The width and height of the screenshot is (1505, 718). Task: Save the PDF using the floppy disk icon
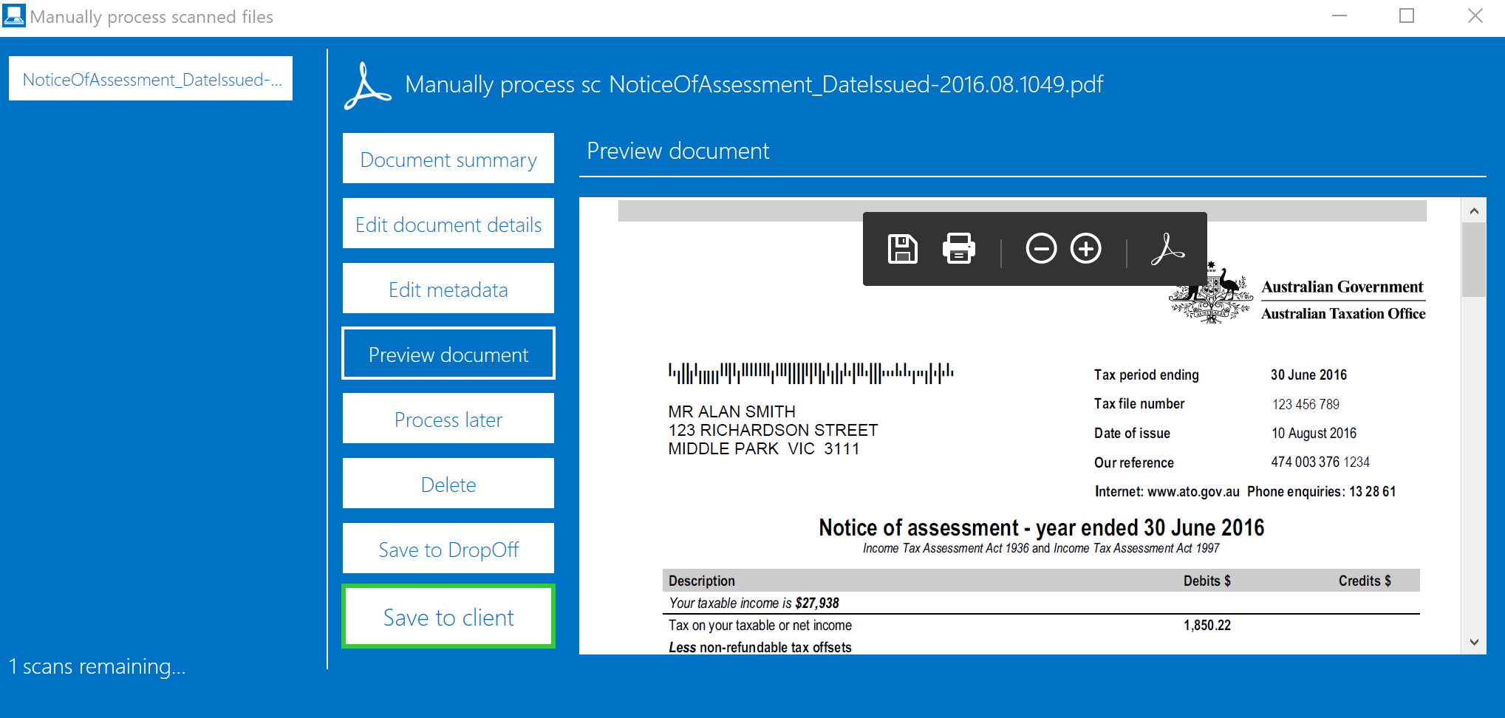901,249
